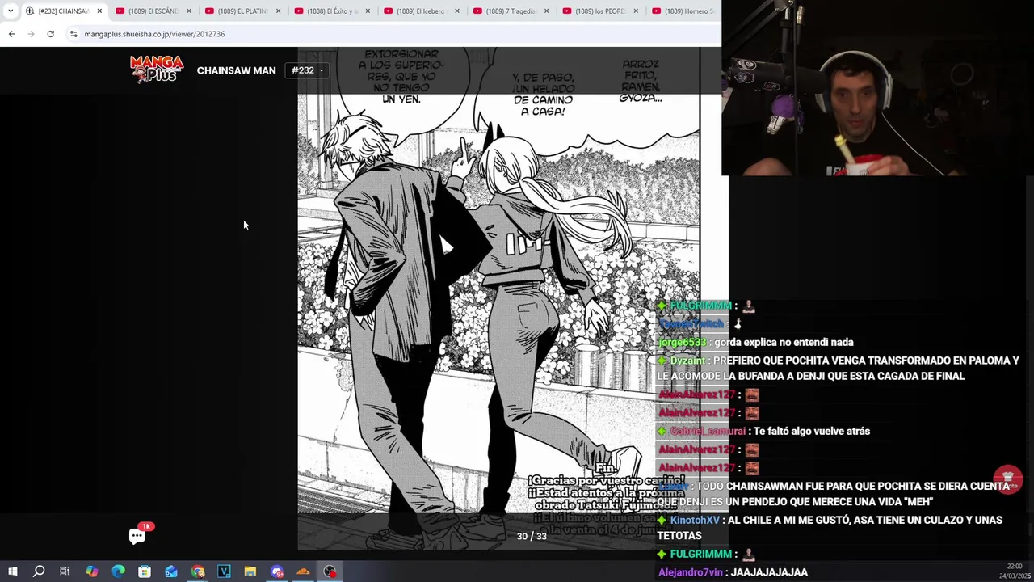Open the tab search dropdown arrow

pos(10,11)
